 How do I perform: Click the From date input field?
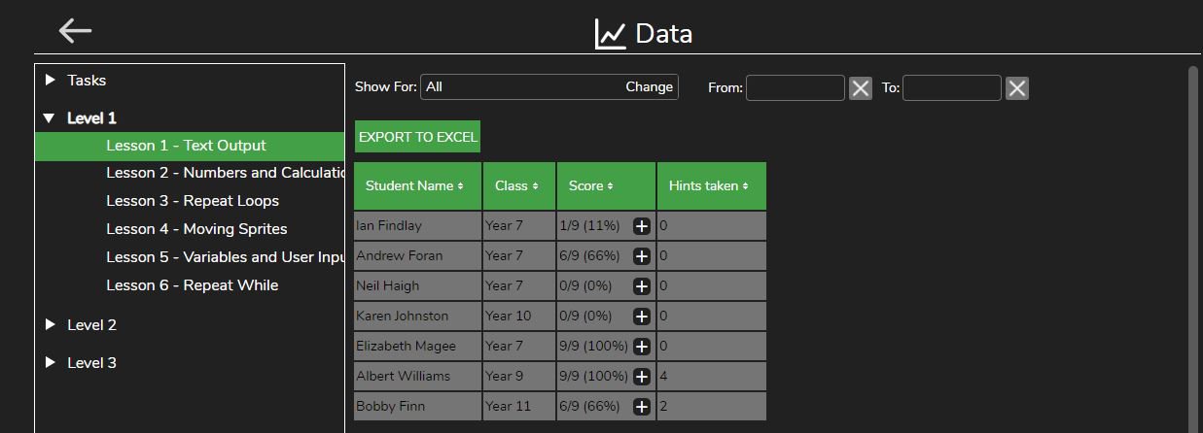tap(795, 88)
